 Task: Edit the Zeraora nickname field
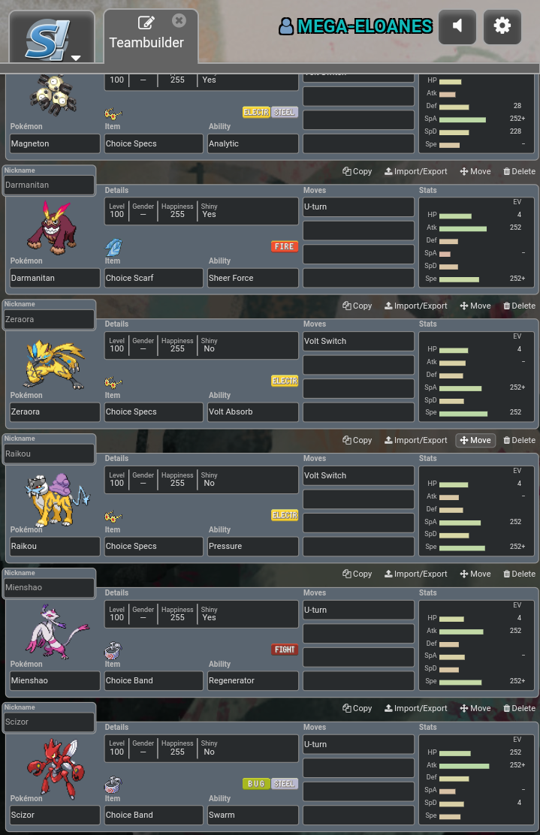49,320
